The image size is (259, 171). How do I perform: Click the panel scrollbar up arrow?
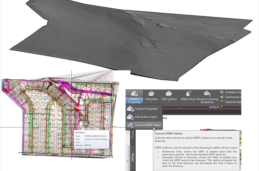coord(127,132)
